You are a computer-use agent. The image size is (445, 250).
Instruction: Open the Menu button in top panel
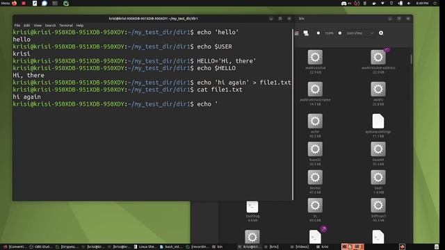click(x=6, y=3)
